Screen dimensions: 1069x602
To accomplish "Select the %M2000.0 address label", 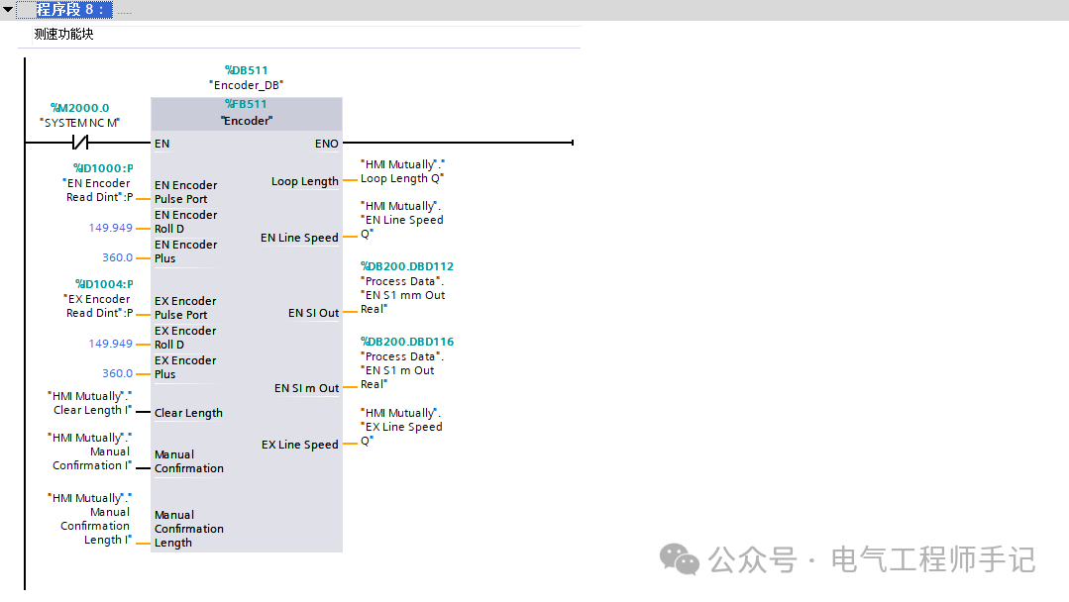I will (79, 108).
